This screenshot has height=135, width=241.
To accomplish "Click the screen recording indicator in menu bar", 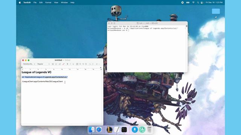I will click(x=182, y=3).
